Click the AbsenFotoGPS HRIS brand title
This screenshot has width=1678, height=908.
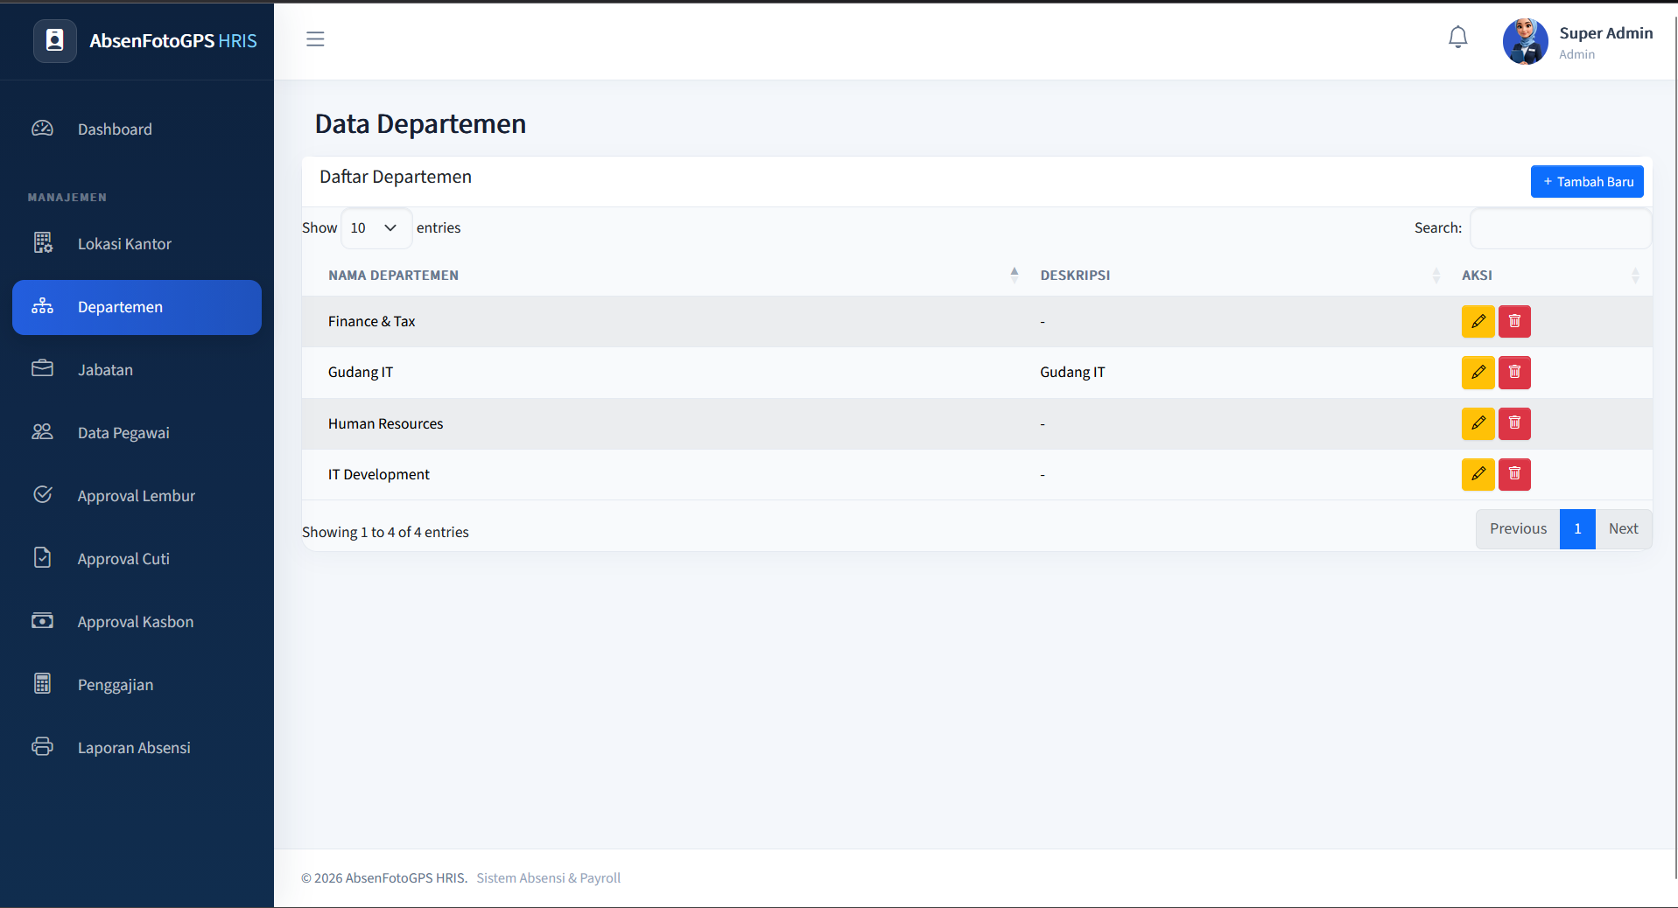coord(173,41)
